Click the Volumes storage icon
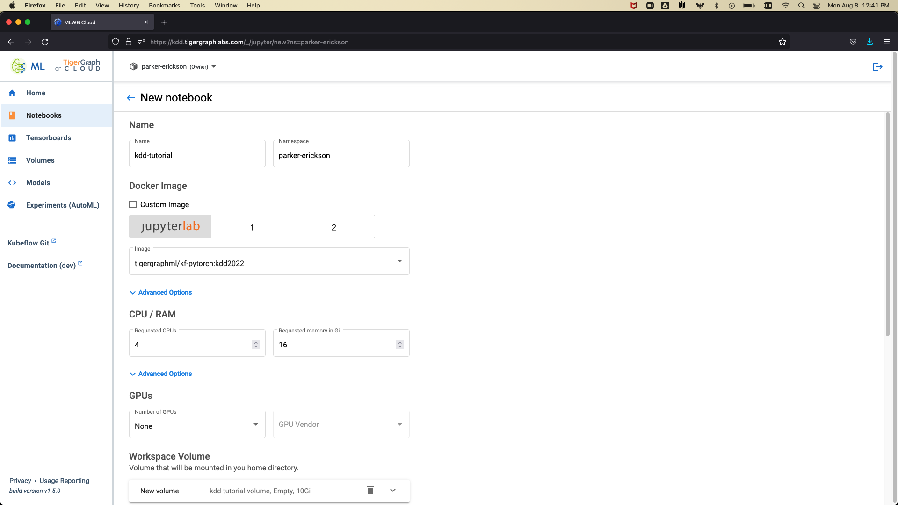898x505 pixels. coord(12,160)
